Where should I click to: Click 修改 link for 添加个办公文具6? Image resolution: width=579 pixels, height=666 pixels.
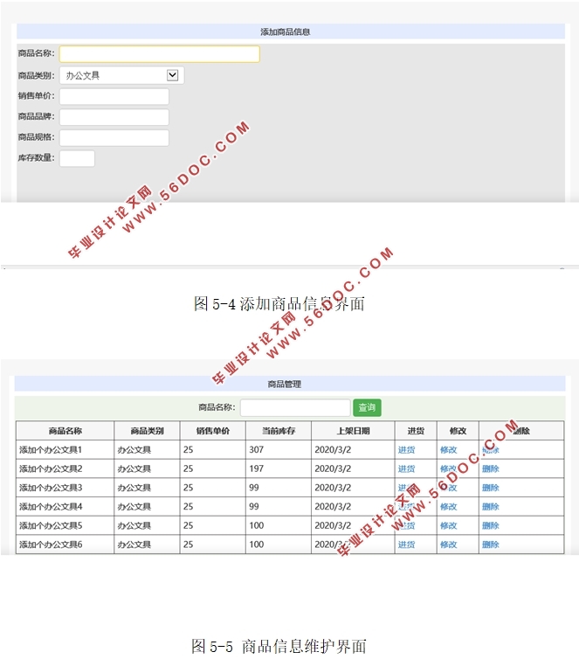pos(448,545)
